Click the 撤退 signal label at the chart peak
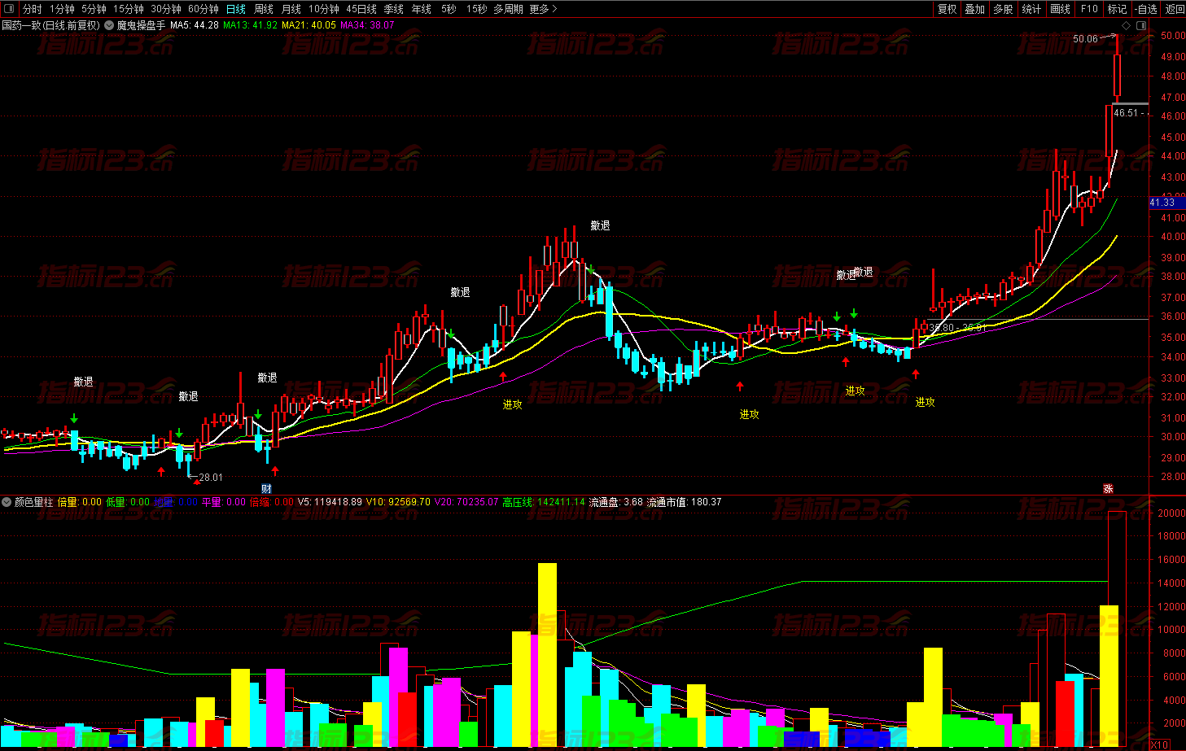Image resolution: width=1186 pixels, height=751 pixels. point(601,225)
